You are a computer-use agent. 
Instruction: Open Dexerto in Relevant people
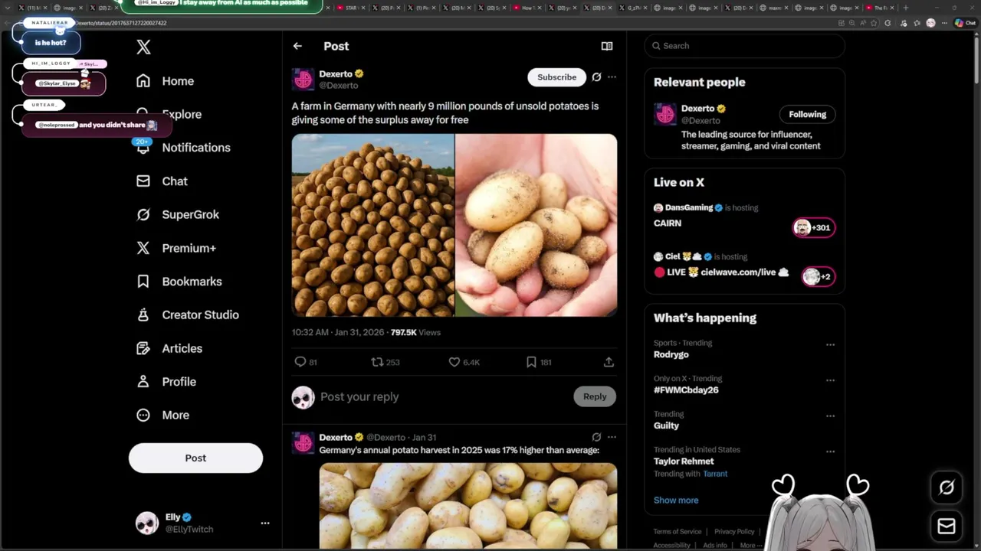click(x=698, y=109)
